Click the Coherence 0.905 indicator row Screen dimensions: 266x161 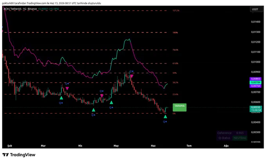pyautogui.click(x=232, y=133)
